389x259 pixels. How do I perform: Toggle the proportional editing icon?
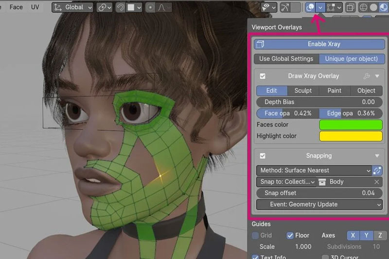150,7
